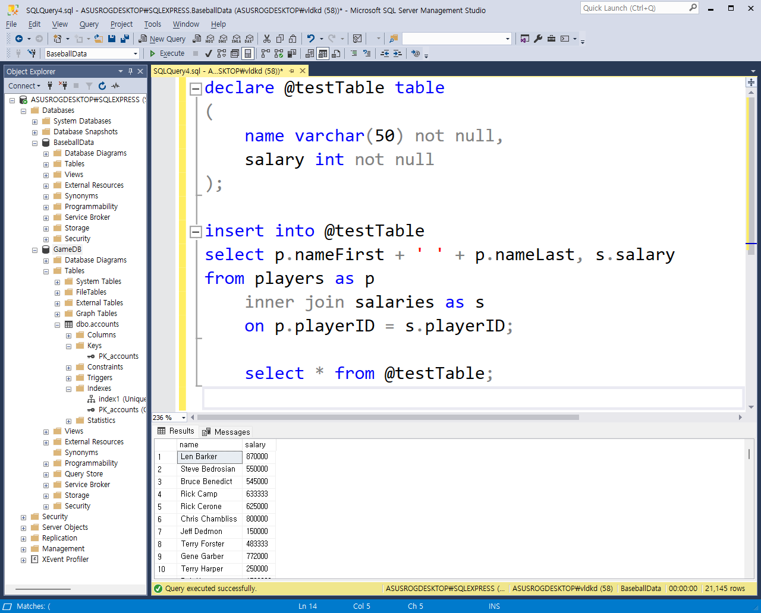
Task: Click the New Query button
Action: tap(162, 39)
